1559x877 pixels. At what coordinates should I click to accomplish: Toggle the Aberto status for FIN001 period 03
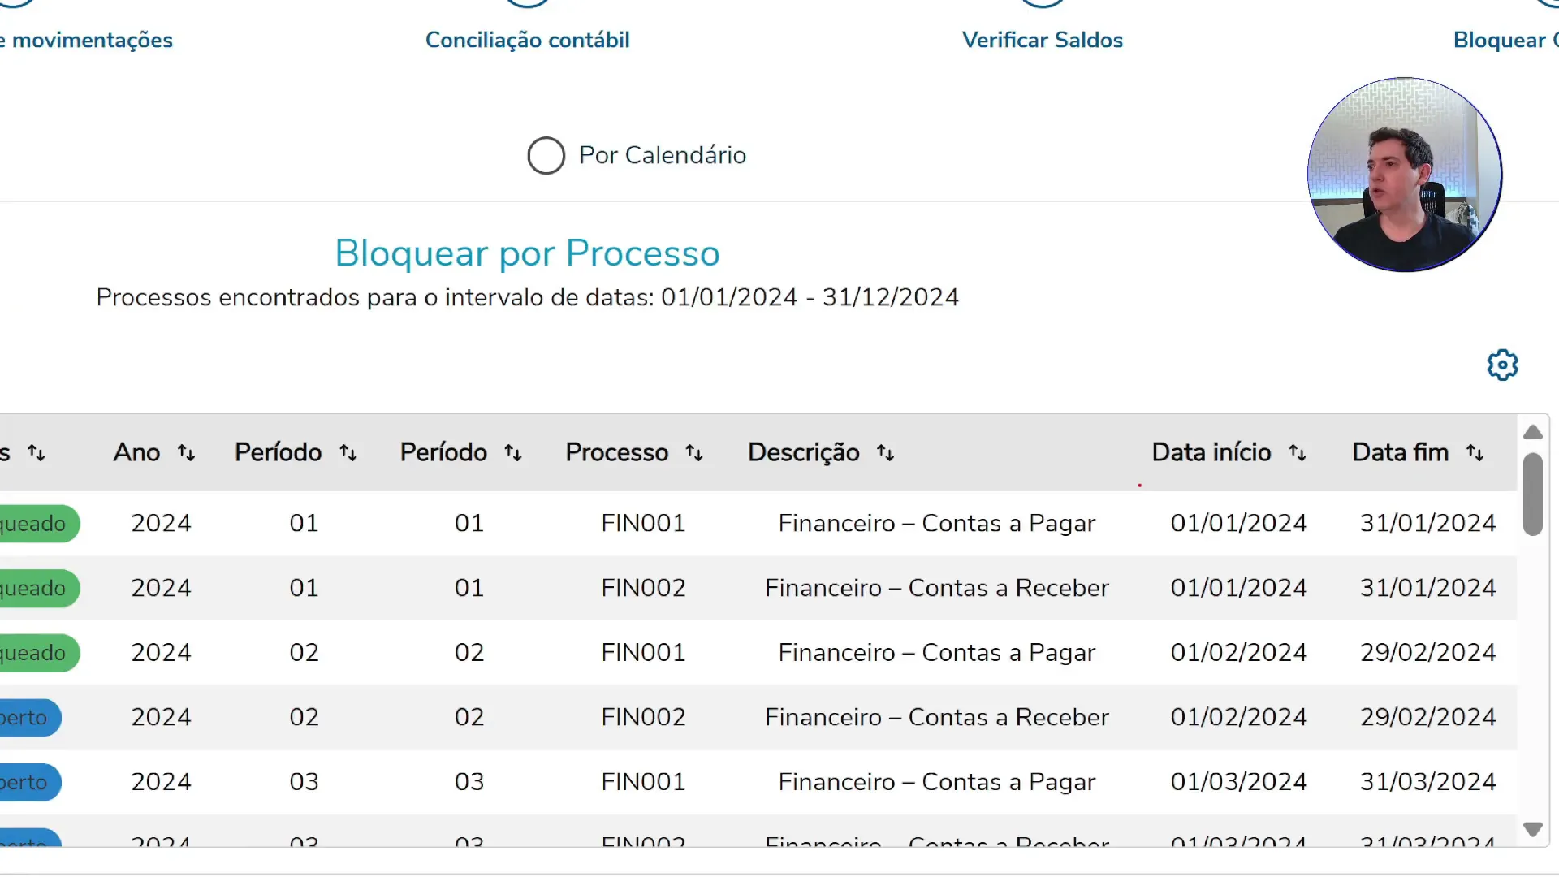pos(28,782)
